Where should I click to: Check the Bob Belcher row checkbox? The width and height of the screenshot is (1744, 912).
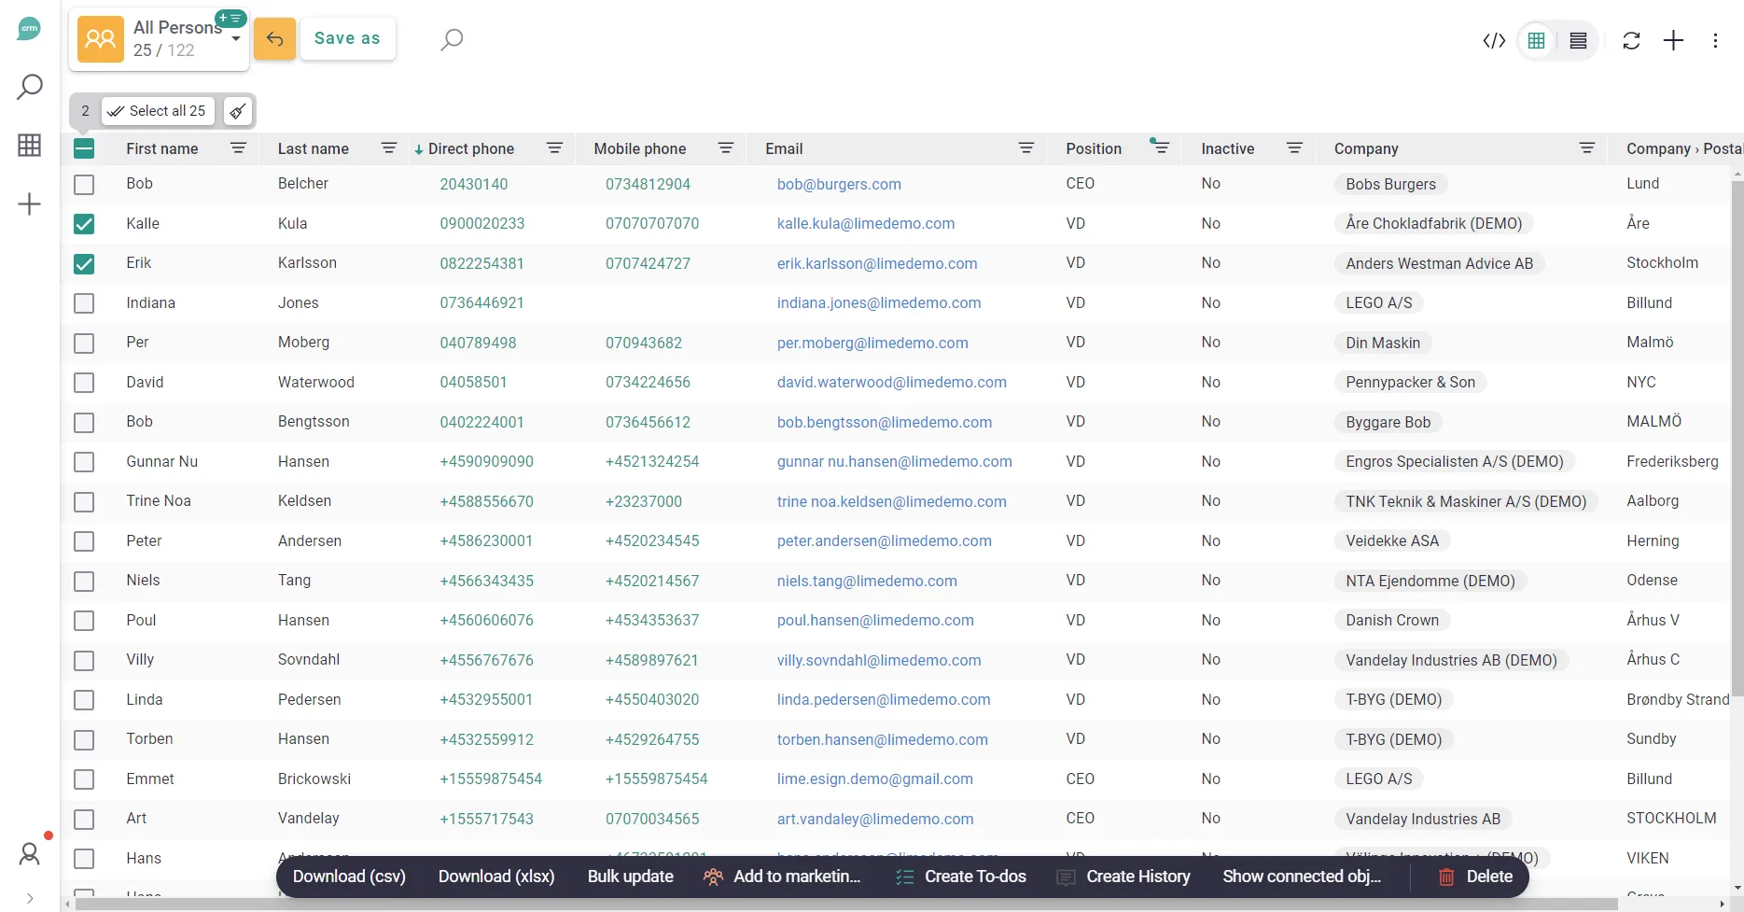[84, 185]
